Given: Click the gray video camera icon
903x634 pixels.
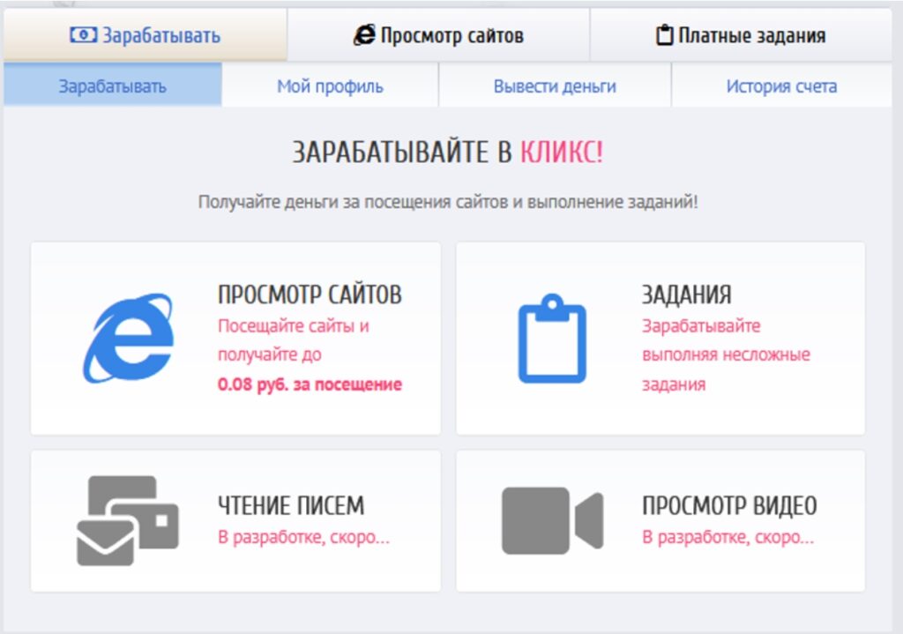Looking at the screenshot, I should pyautogui.click(x=552, y=520).
